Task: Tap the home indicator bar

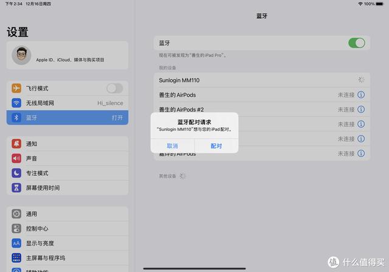Action: coord(194,268)
